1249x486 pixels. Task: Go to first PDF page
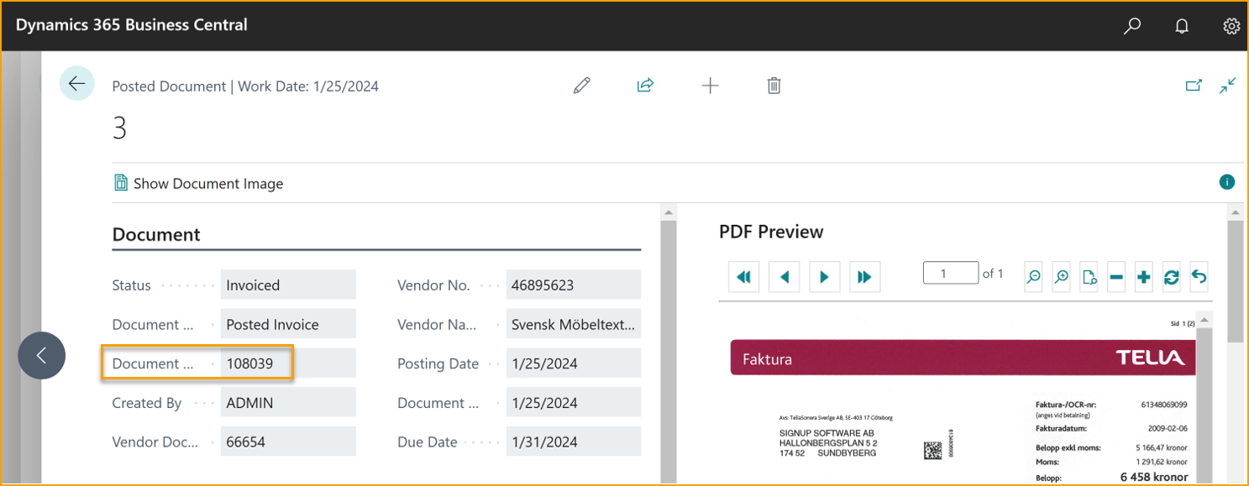tap(743, 277)
